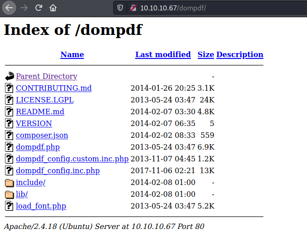Click the browser forward arrow
Image resolution: width=307 pixels, height=243 pixels.
coord(24,8)
